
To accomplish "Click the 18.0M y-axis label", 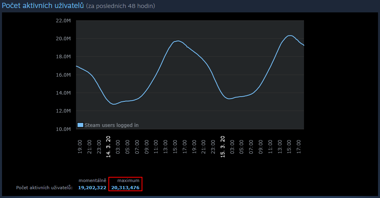I will (x=63, y=57).
